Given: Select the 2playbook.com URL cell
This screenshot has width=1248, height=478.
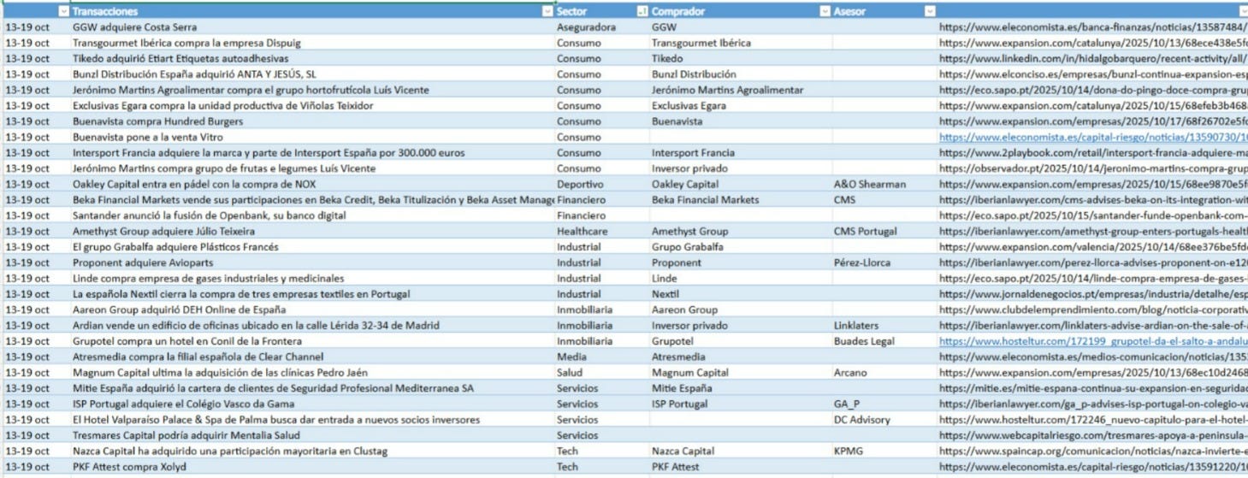Looking at the screenshot, I should (1093, 153).
